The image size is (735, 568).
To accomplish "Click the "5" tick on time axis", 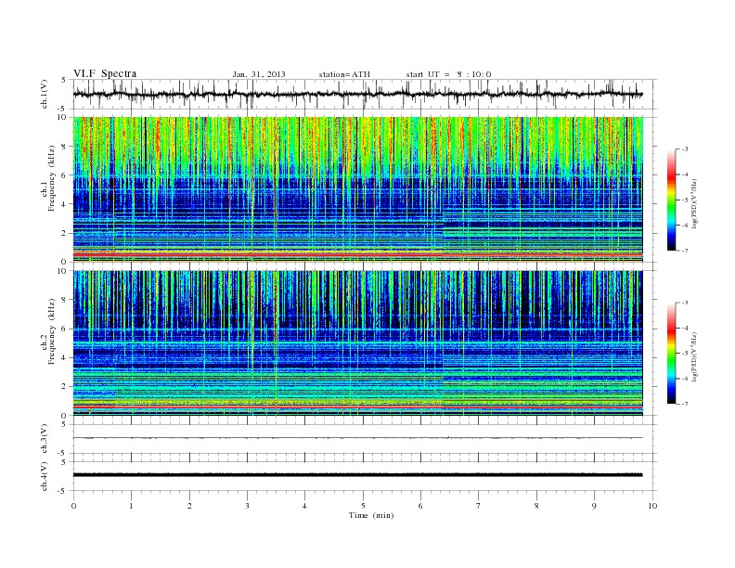I will (x=363, y=506).
